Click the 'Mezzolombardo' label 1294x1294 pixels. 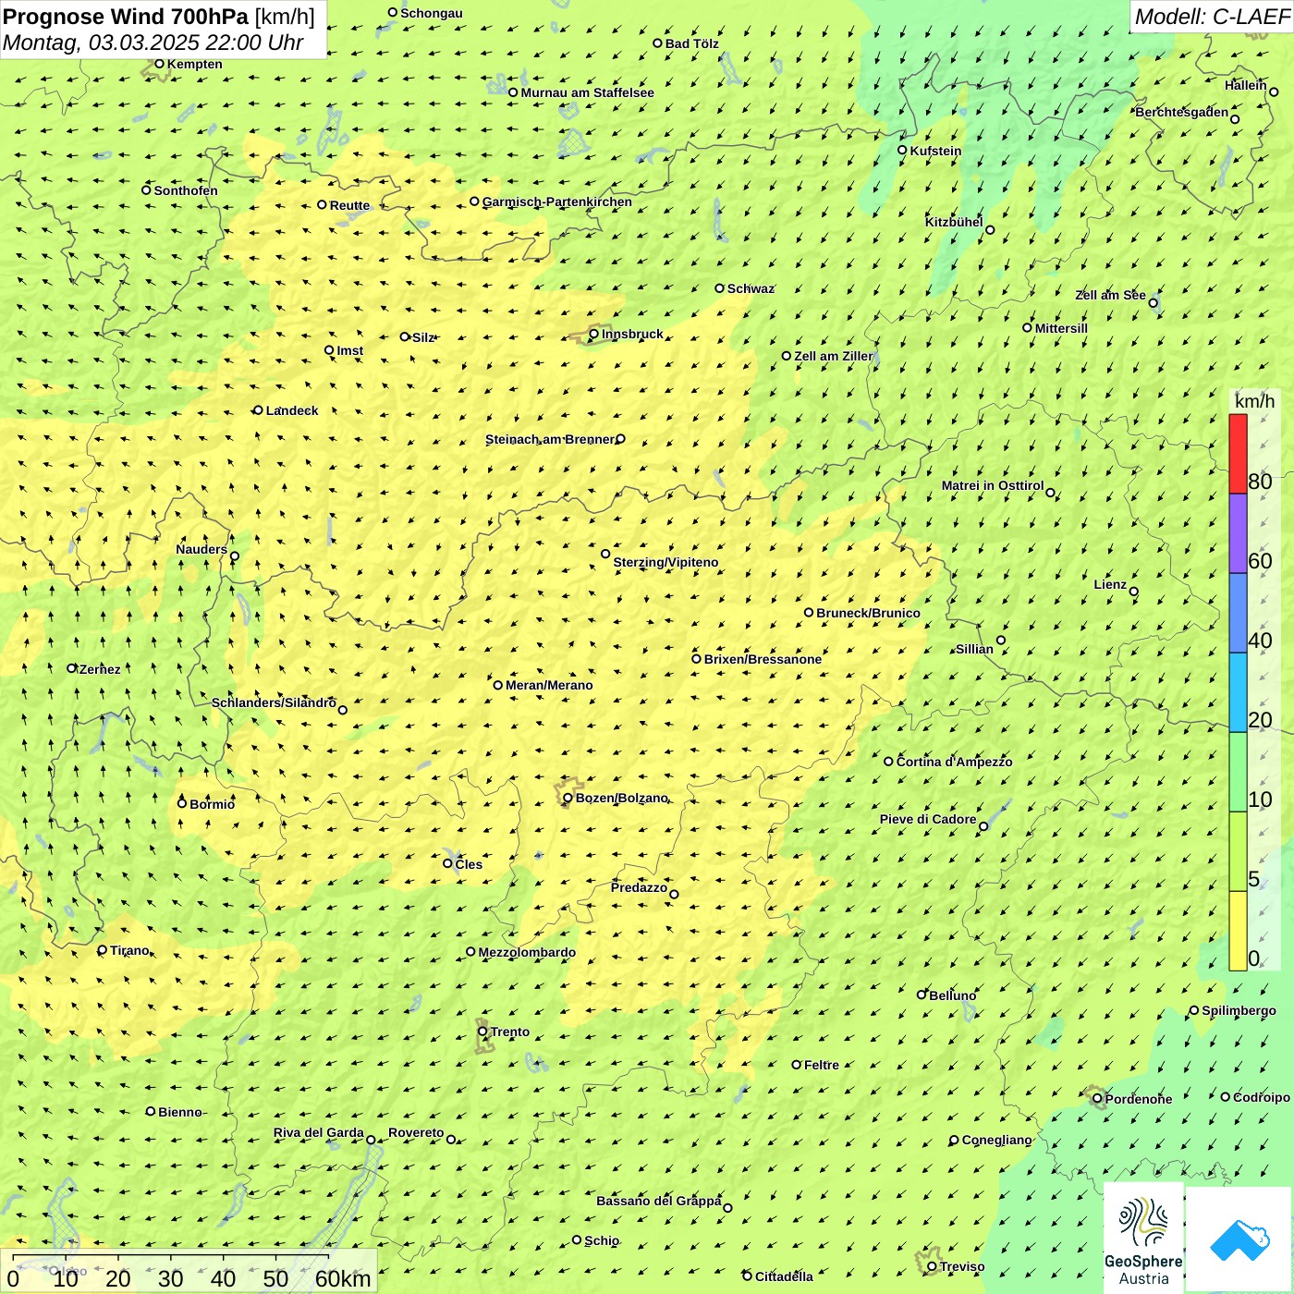(527, 952)
